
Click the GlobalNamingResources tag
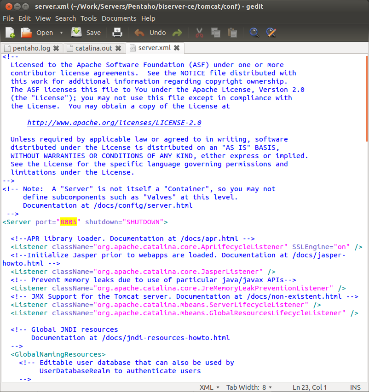pyautogui.click(x=58, y=354)
